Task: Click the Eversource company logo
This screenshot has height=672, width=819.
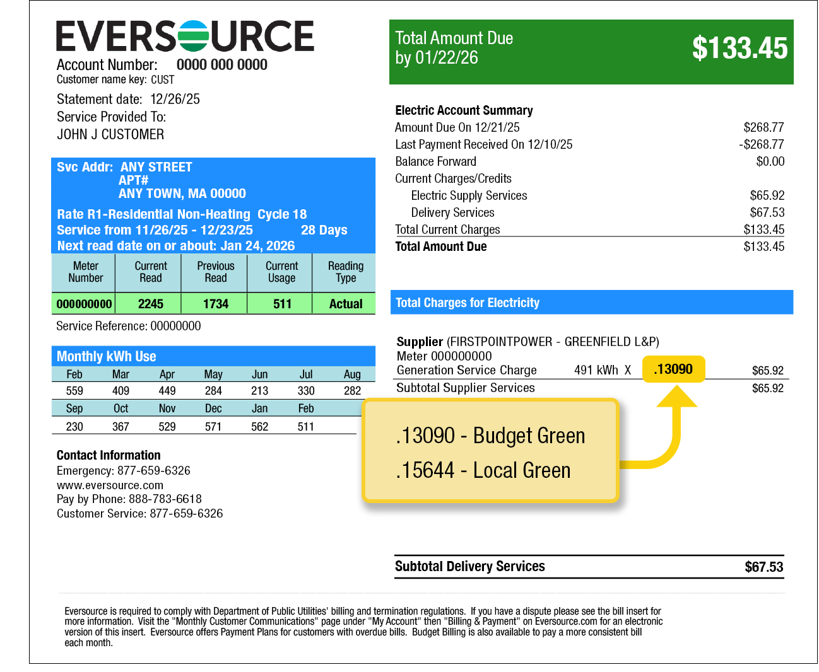Action: (184, 37)
